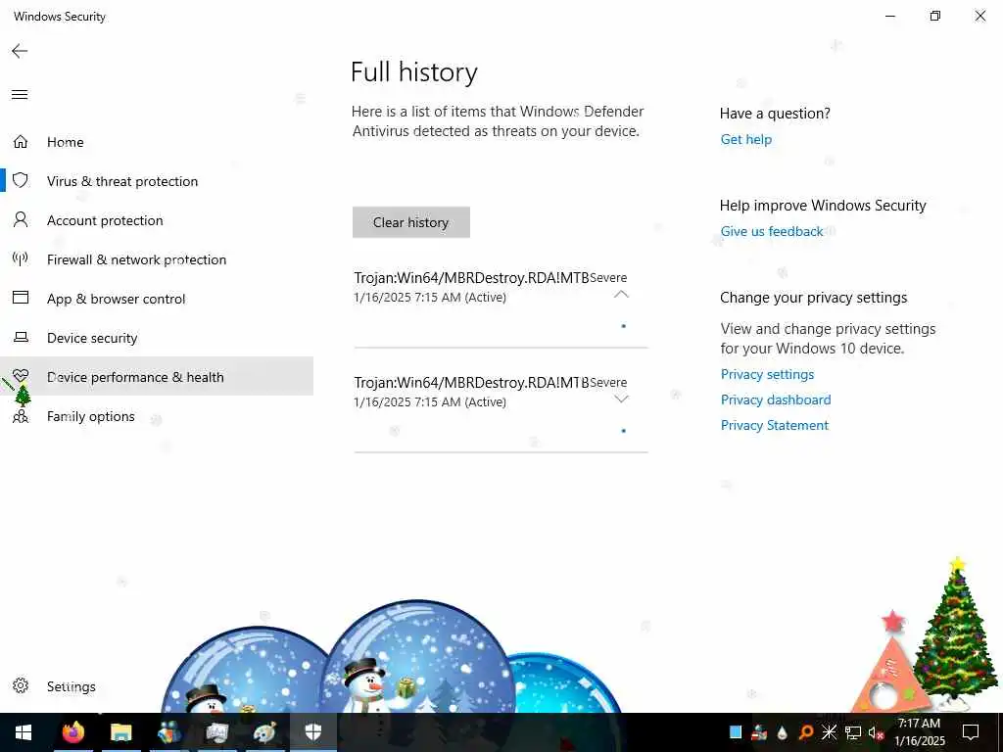Click Help improve Windows Security heading

tap(823, 206)
